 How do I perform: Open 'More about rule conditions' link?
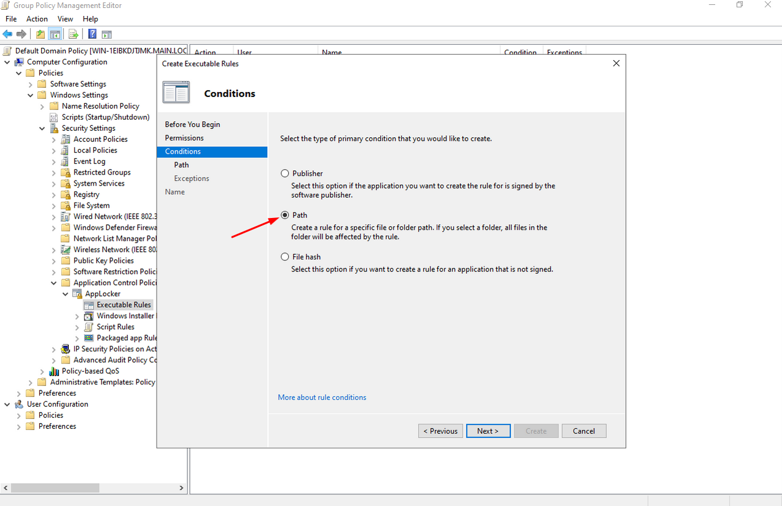coord(322,398)
